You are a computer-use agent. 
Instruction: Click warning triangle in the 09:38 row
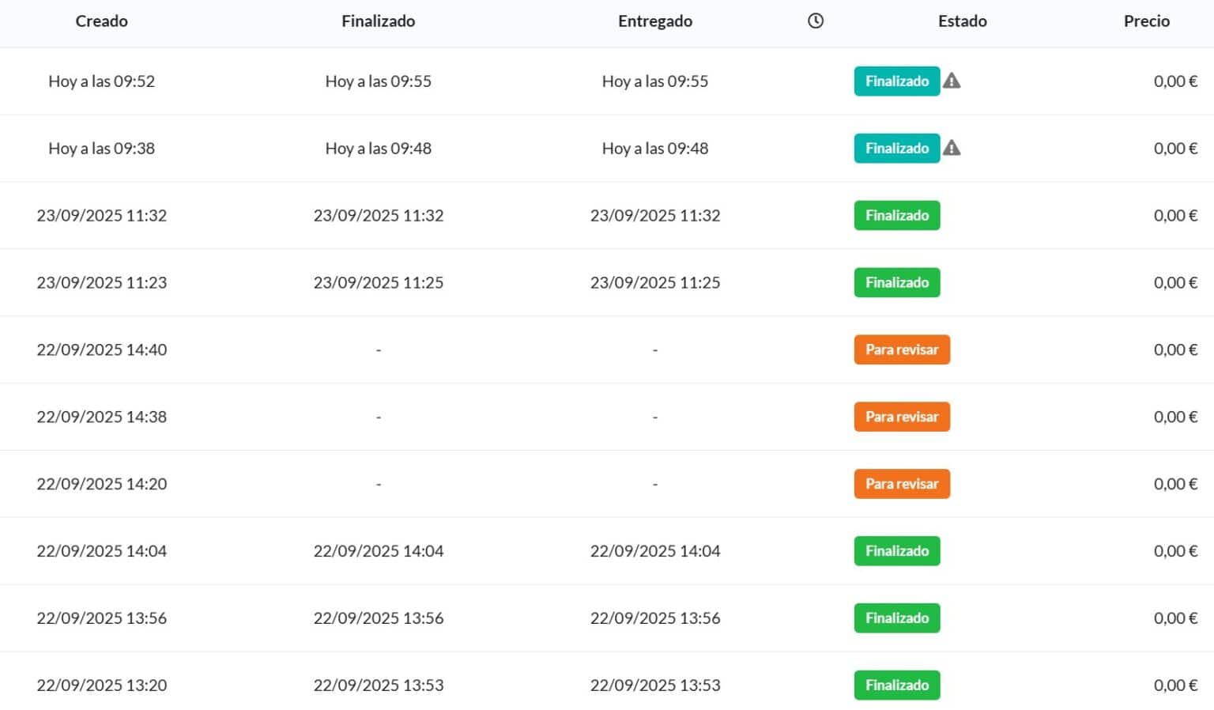(x=952, y=148)
